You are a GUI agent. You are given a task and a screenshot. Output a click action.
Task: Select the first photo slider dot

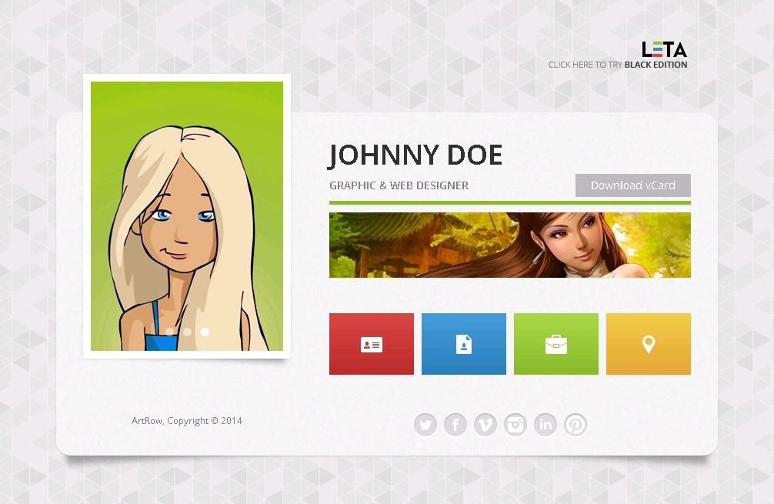click(170, 332)
